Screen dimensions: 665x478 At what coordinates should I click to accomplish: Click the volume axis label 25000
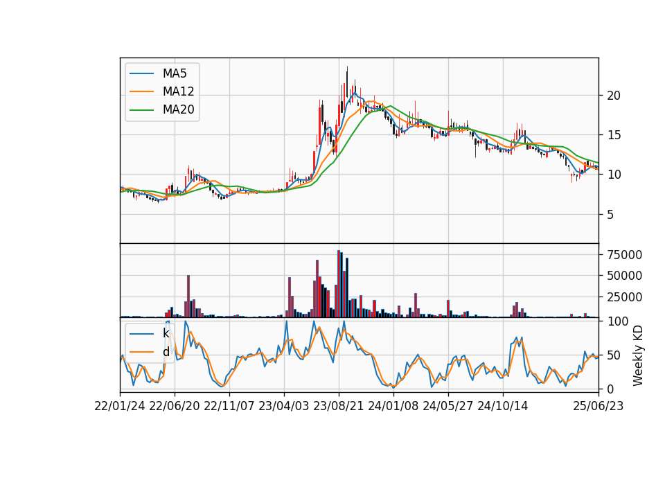click(625, 297)
